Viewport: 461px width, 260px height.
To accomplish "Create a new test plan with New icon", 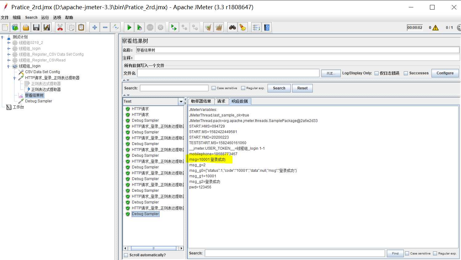I will [5, 27].
